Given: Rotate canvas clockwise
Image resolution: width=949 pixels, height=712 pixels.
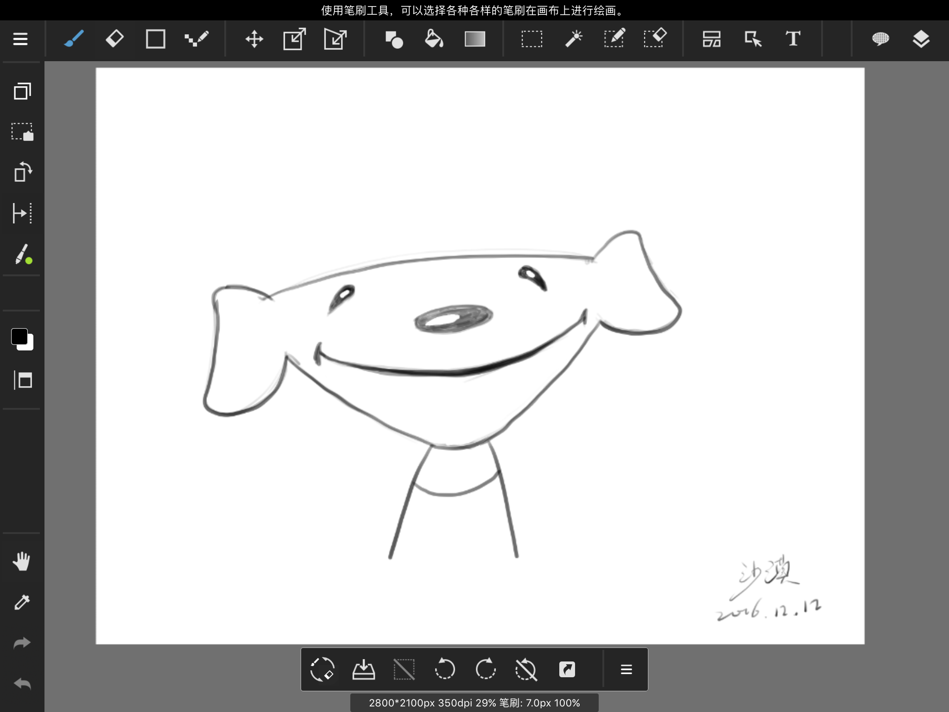Looking at the screenshot, I should [x=486, y=669].
